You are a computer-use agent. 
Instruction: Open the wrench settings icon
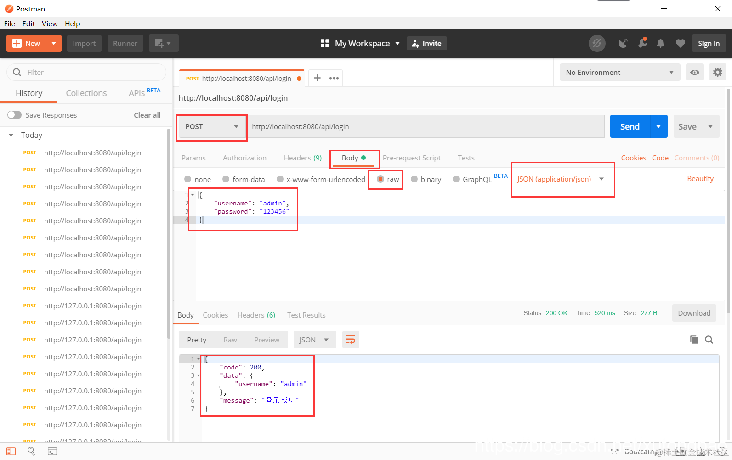pyautogui.click(x=642, y=43)
